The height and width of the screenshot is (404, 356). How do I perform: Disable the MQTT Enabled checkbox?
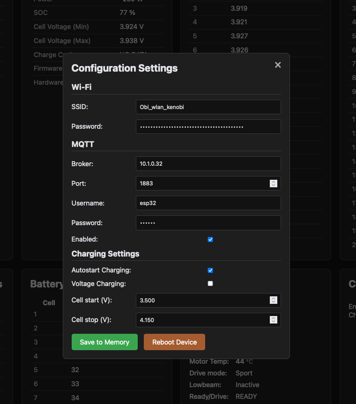click(x=210, y=240)
